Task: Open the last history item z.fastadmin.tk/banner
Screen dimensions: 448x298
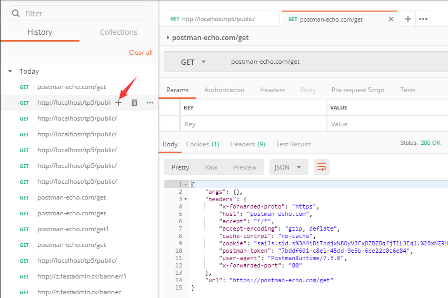Action: point(79,292)
